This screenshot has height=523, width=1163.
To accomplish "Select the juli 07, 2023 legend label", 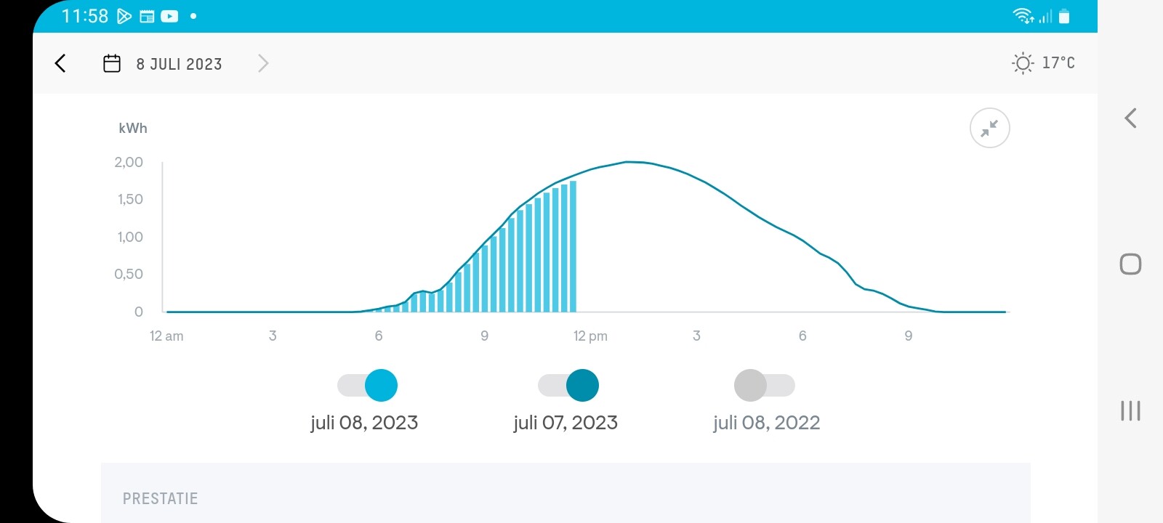I will click(566, 423).
